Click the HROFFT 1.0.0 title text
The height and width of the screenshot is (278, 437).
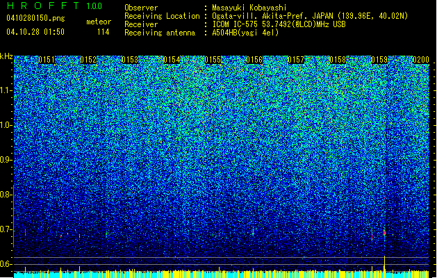(55, 6)
